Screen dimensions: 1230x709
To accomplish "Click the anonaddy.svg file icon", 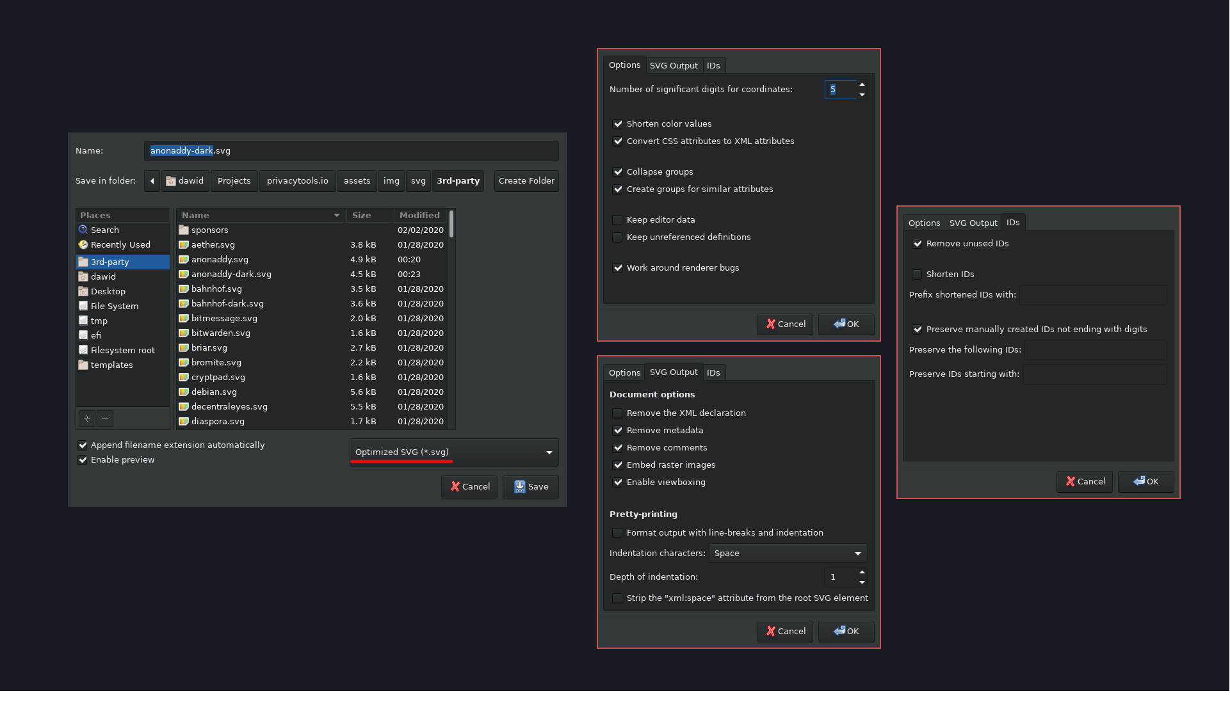I will tap(184, 259).
